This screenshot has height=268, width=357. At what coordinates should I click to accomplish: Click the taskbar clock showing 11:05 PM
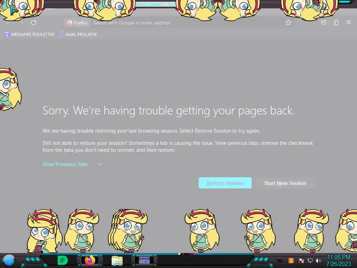pyautogui.click(x=339, y=260)
